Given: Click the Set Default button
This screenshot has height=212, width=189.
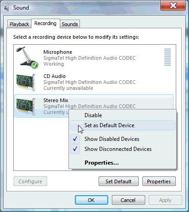Looking at the screenshot, I should click(119, 181).
